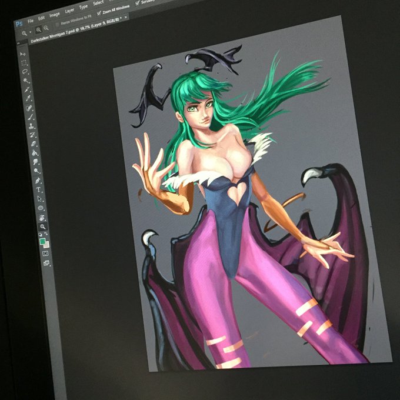Select the Dodge tool

tap(36, 171)
